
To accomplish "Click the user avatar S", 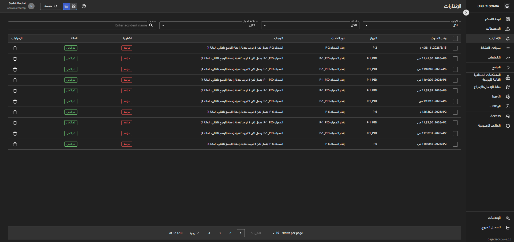I will (x=31, y=6).
